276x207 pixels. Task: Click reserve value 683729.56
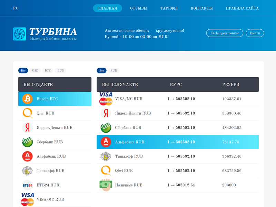[x=231, y=171]
